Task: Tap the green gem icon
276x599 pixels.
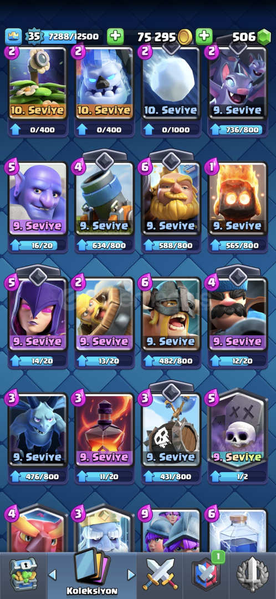Action: (263, 37)
